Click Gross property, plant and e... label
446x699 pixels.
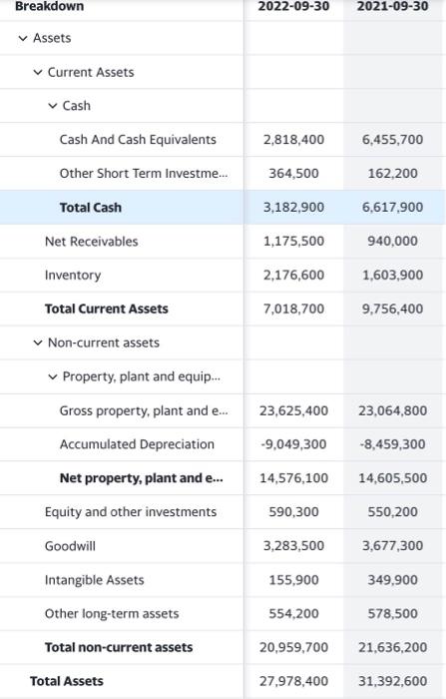coord(144,410)
